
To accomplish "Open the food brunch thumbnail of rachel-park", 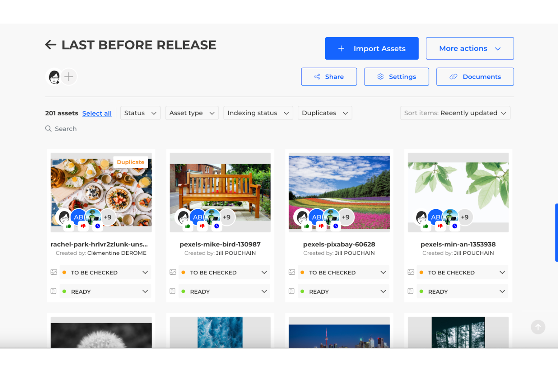I will (101, 192).
